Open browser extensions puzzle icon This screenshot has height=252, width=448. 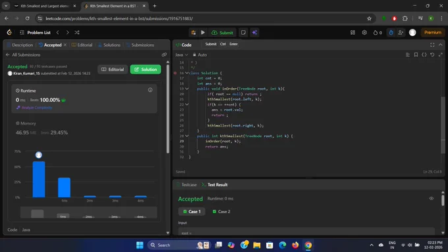click(405, 18)
